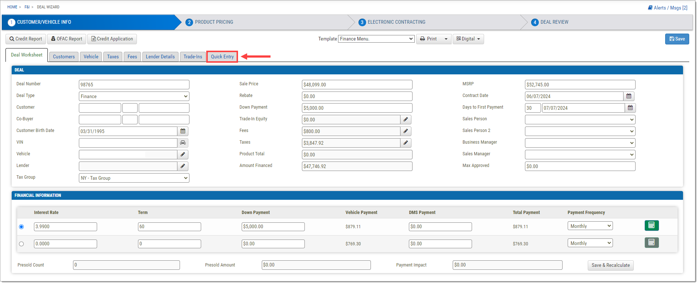Screen dimensions: 698x284
Task: Click the deal Down Payment field showing $5,000.00
Action: (x=357, y=108)
